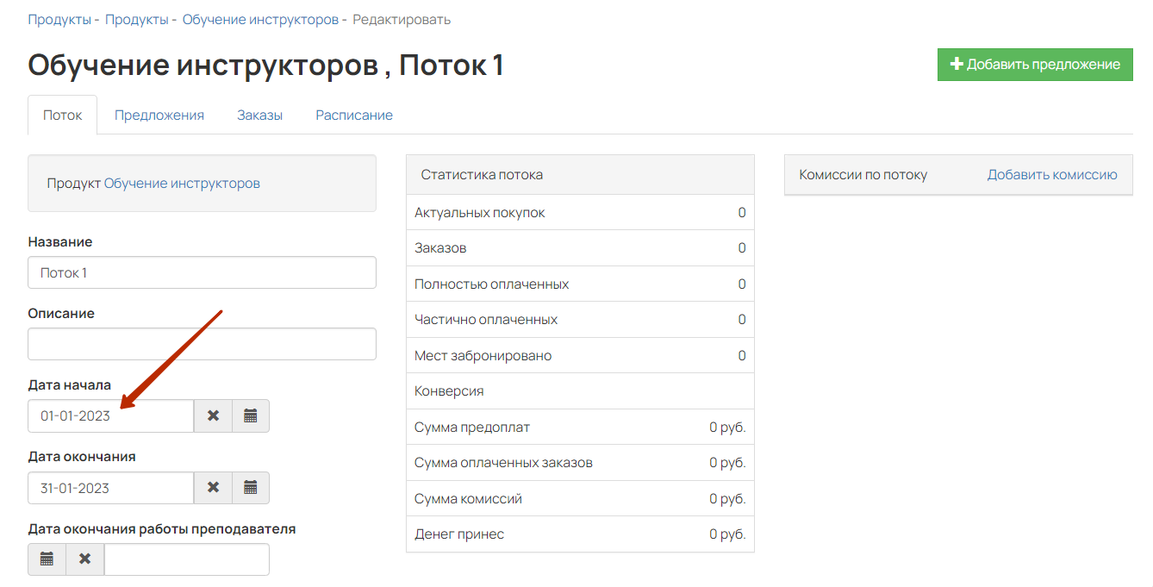Open calendar picker for end date
The image size is (1153, 587).
click(251, 488)
